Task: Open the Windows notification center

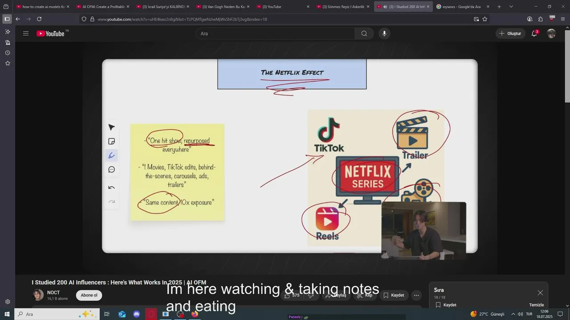Action: click(560, 314)
